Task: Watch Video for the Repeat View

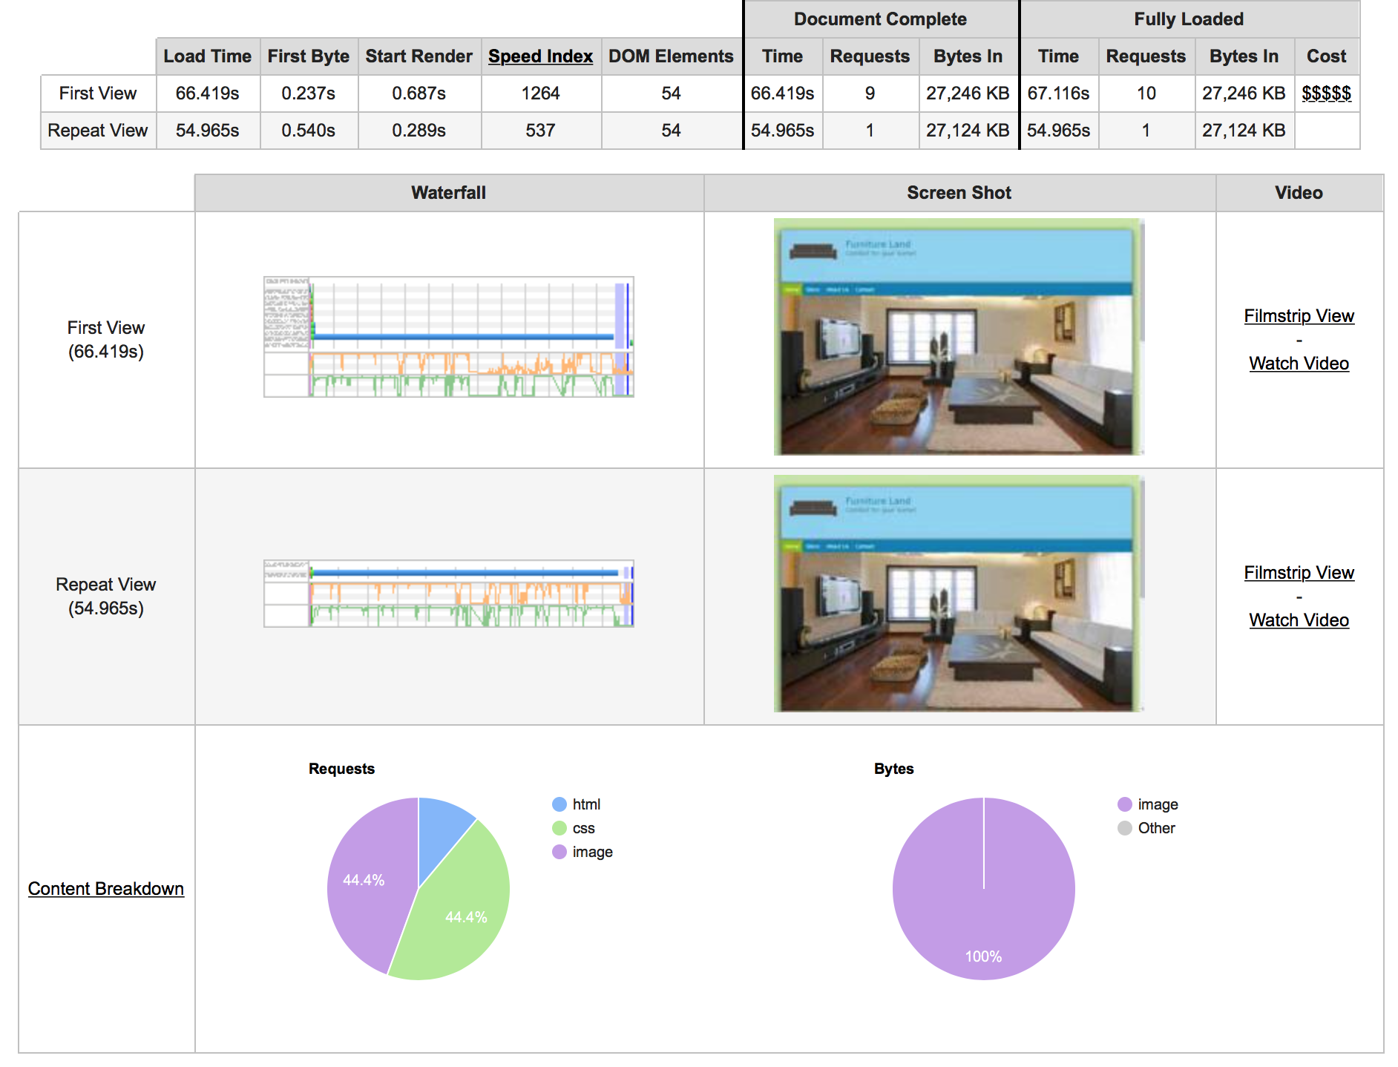Action: click(1299, 620)
